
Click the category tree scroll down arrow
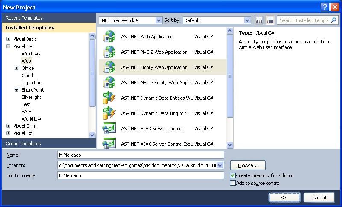pyautogui.click(x=92, y=135)
